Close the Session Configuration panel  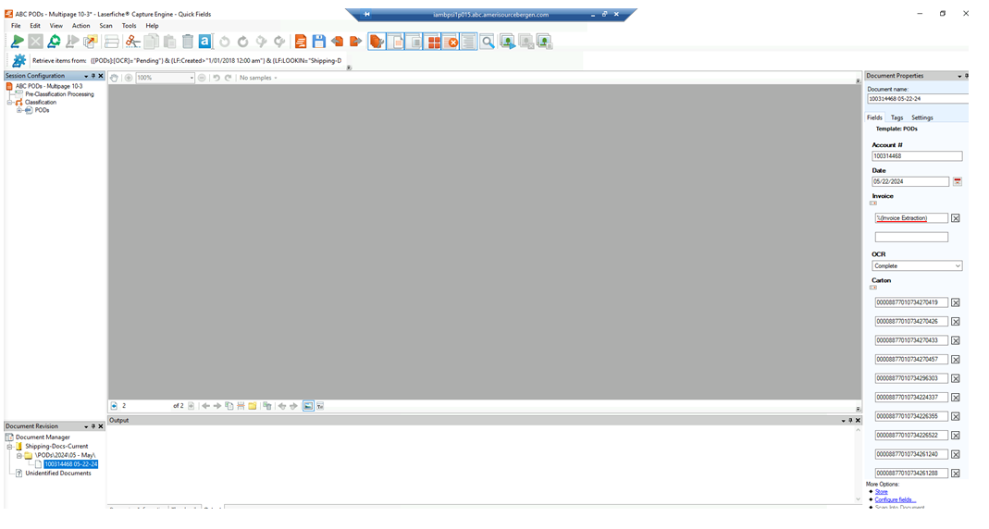click(x=101, y=76)
